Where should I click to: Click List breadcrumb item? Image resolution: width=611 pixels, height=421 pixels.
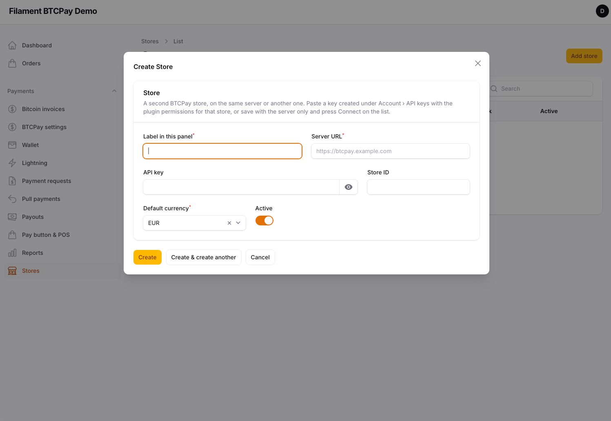pos(178,41)
